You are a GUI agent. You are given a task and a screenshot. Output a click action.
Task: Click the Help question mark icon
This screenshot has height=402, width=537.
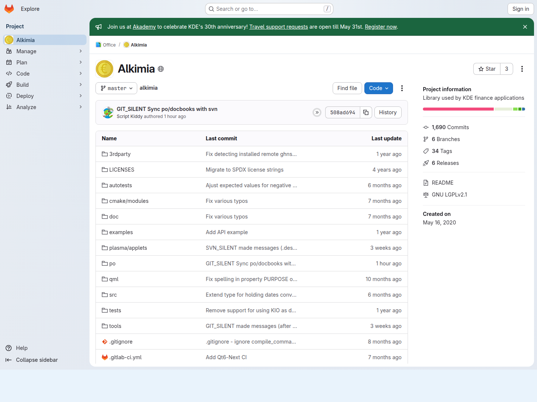coord(9,348)
